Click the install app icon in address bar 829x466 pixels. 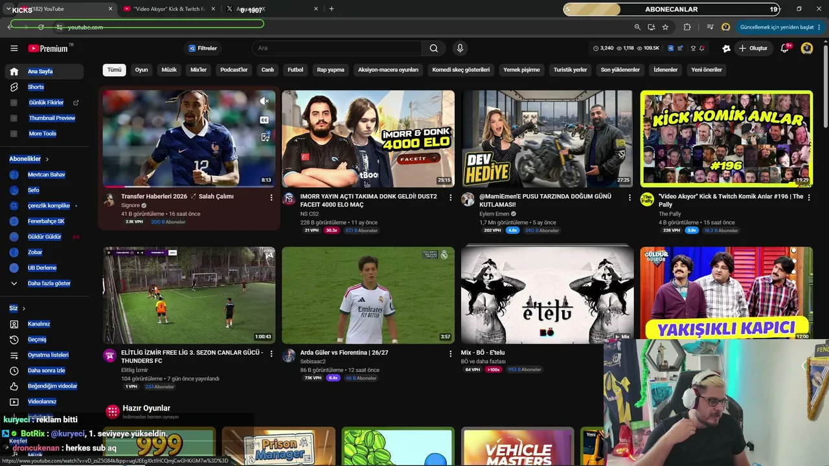[651, 27]
